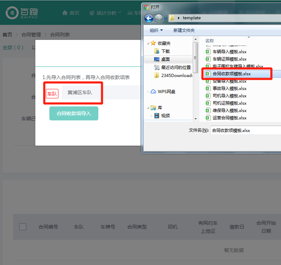Click the WPS网盘 cloud icon

[153, 92]
